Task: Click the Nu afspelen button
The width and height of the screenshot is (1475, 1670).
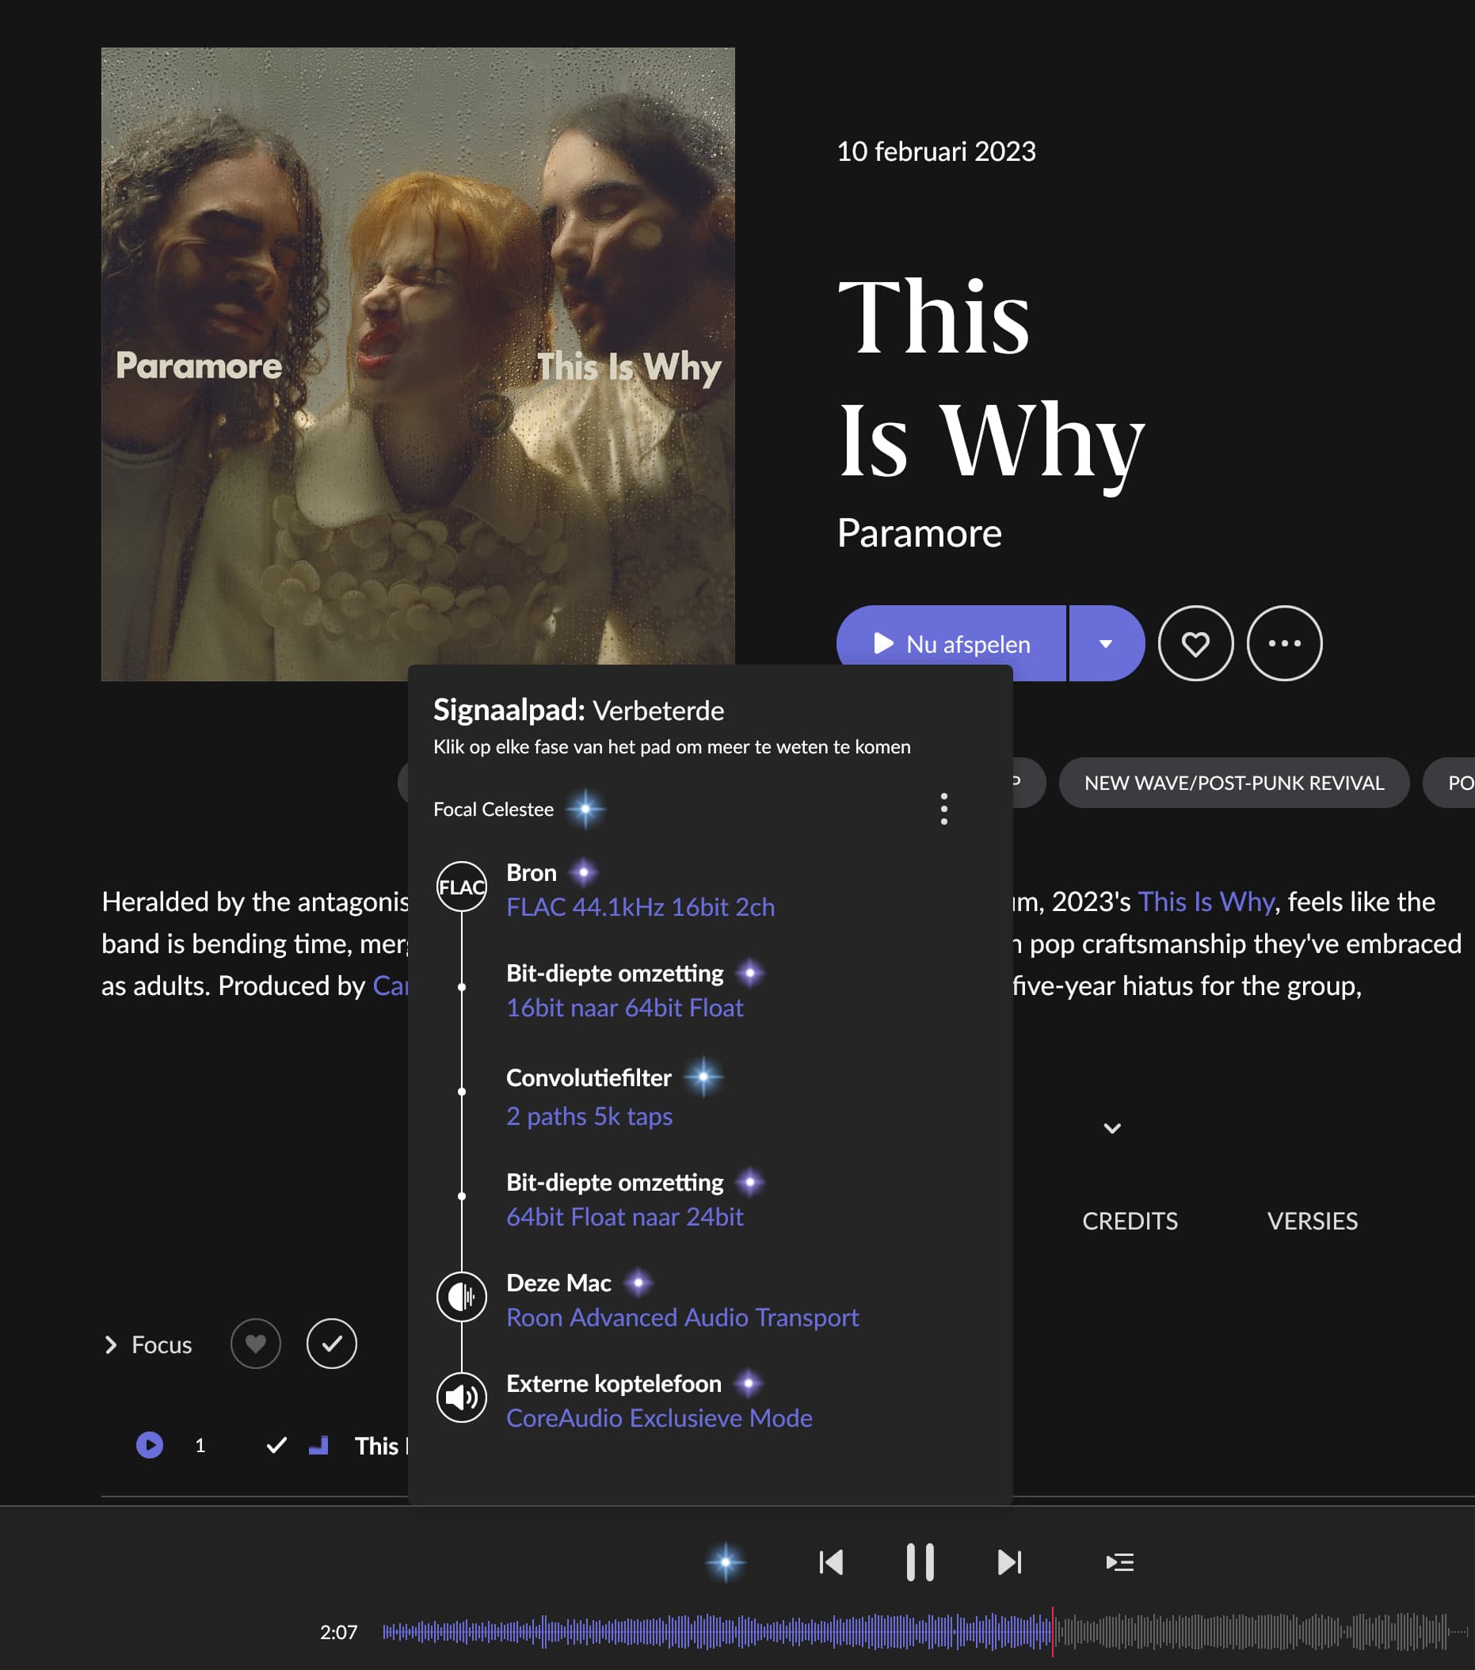Action: click(951, 643)
